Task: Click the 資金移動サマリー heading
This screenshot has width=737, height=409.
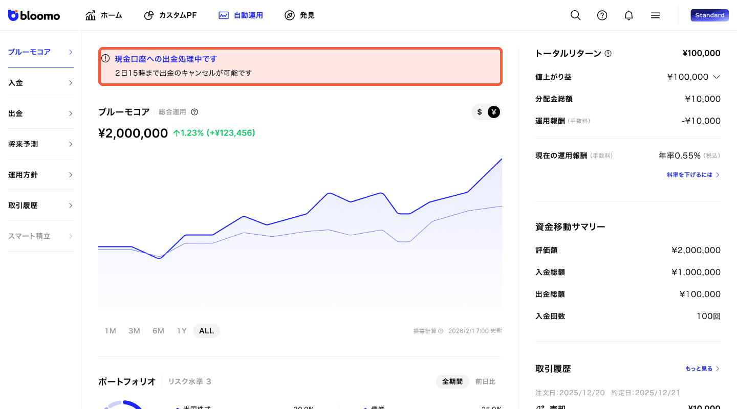Action: (570, 226)
